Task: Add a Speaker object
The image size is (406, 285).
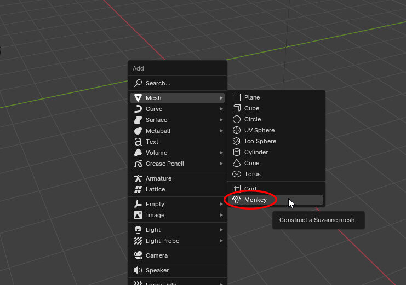Action: click(x=178, y=270)
